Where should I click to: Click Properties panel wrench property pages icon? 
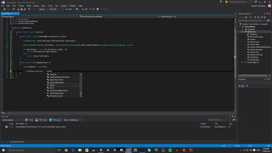(247, 86)
